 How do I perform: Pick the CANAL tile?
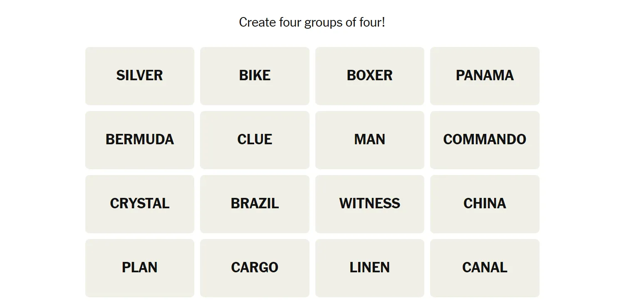[x=485, y=268]
